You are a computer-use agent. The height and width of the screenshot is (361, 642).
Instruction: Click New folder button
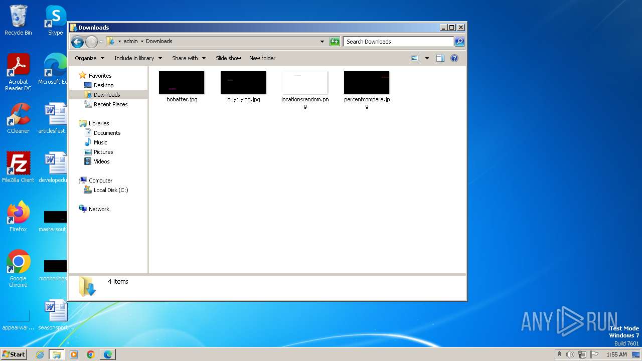click(262, 58)
